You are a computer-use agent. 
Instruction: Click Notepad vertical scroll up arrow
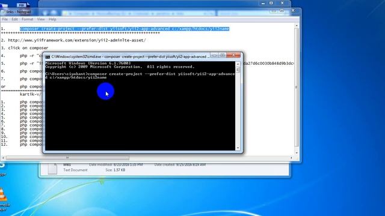(297, 25)
